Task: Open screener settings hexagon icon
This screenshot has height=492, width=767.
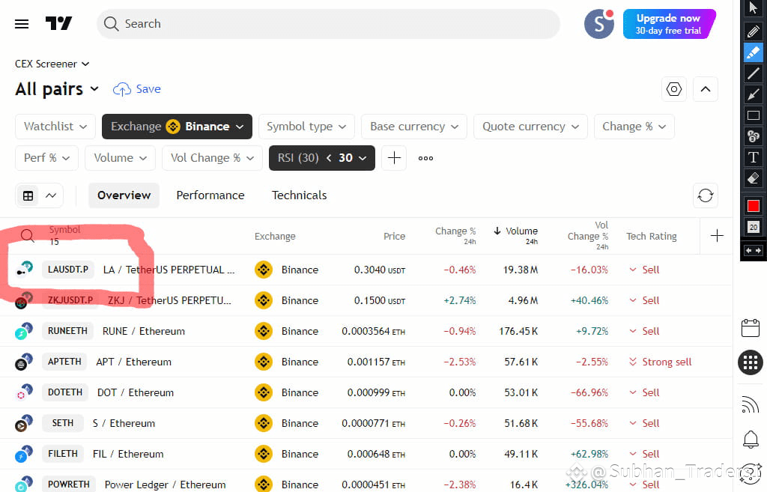Action: point(674,89)
